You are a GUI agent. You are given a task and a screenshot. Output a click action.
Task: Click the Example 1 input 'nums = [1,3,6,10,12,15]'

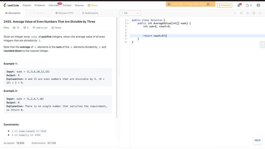point(33,72)
